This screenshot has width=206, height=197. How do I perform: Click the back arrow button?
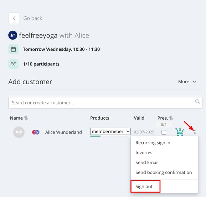pos(14,18)
